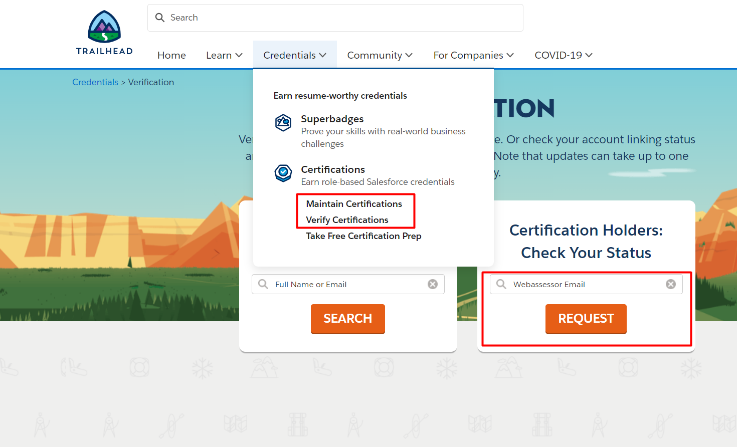Focus the Full Name or Email field

[x=348, y=284]
